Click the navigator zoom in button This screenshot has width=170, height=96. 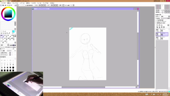pos(167,10)
